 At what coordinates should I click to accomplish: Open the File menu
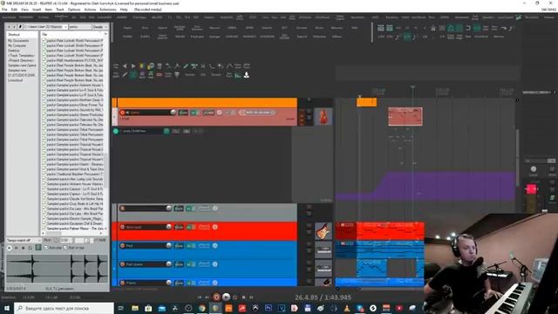tap(4, 10)
